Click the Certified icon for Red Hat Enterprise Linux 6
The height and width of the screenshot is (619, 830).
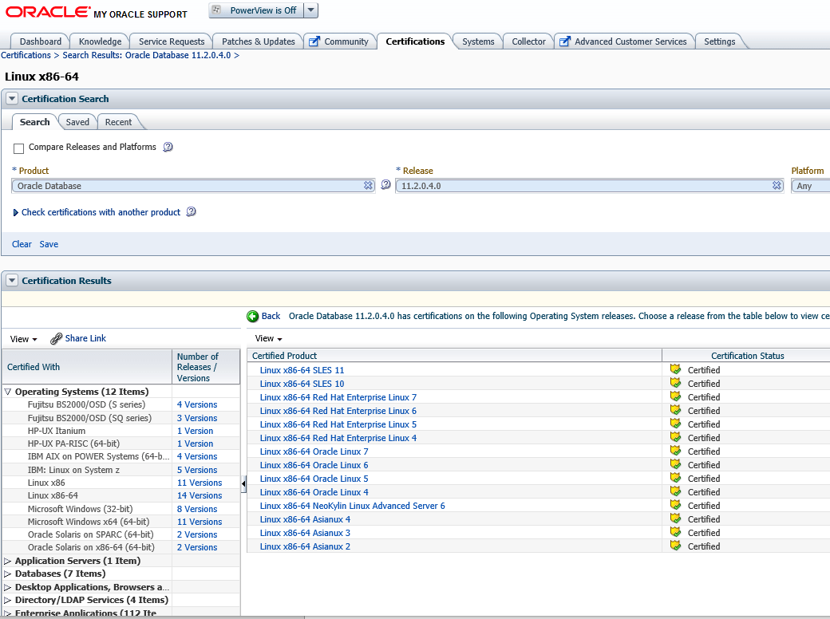pyautogui.click(x=675, y=410)
